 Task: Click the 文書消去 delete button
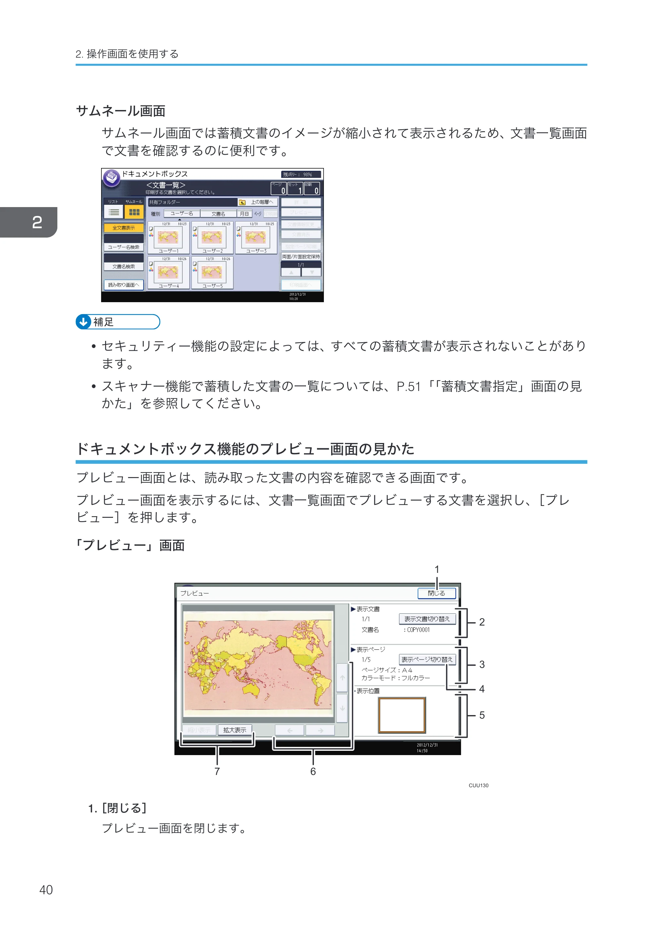tap(301, 234)
